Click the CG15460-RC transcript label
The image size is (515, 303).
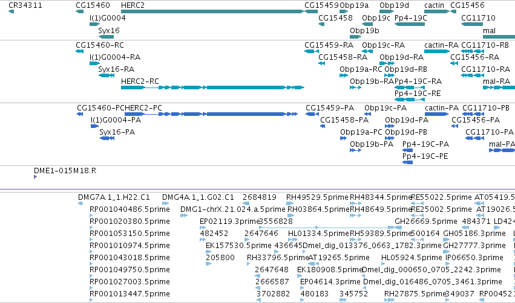click(x=100, y=45)
